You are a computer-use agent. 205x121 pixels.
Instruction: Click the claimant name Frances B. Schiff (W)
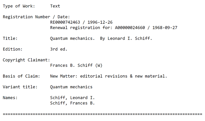tap(76, 65)
